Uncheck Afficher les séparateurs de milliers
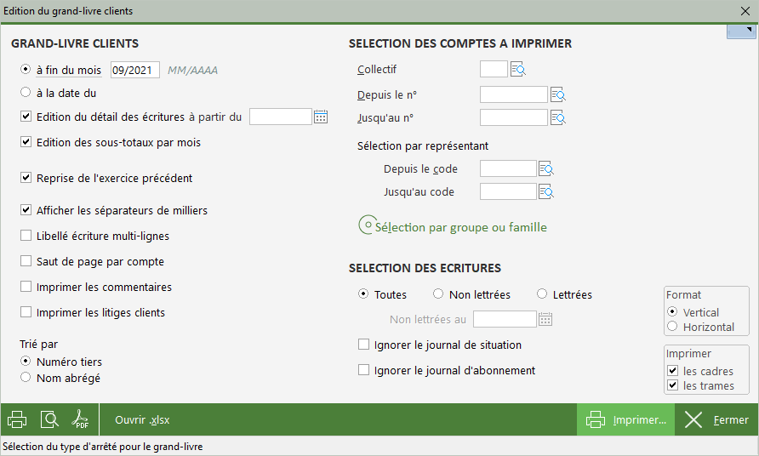Viewport: 759px width, 456px height. pyautogui.click(x=26, y=210)
